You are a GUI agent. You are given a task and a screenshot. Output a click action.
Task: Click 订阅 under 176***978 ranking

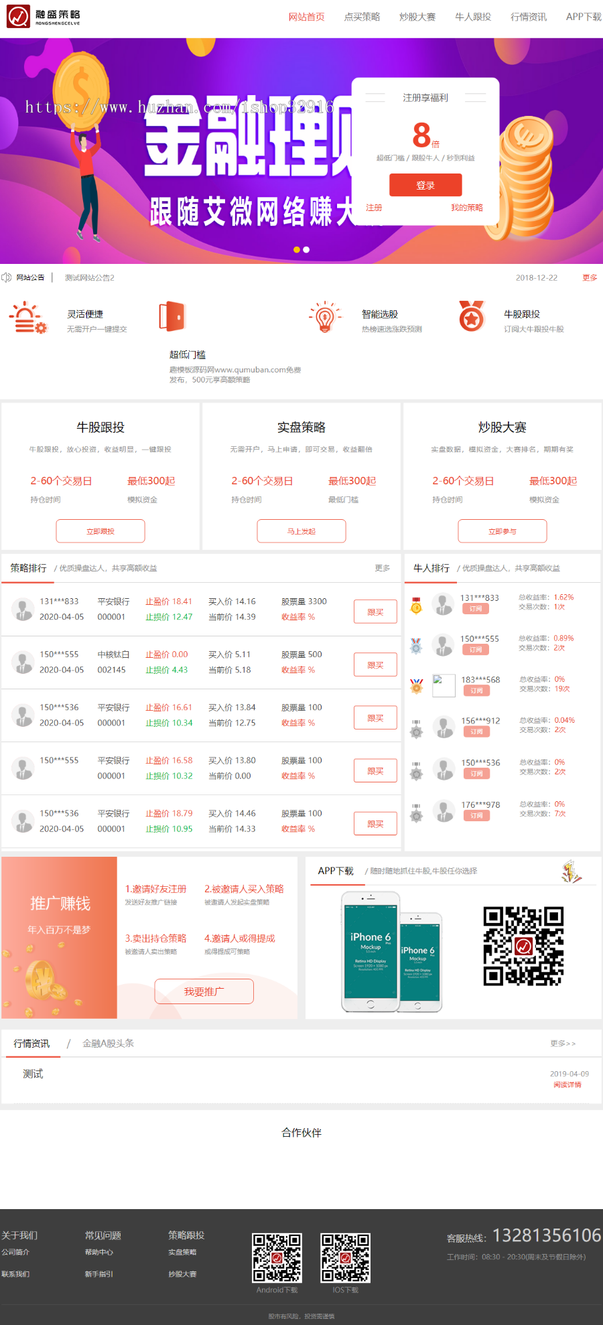(476, 816)
